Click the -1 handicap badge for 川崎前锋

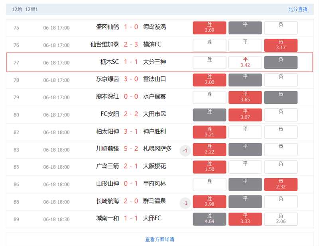[x=185, y=150]
